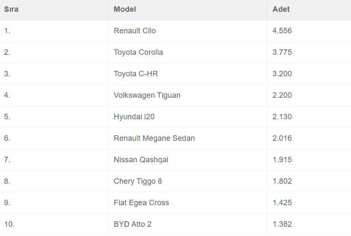The width and height of the screenshot is (351, 236).
Task: Select the Volkswagen Tiguan cell
Action: click(x=147, y=95)
